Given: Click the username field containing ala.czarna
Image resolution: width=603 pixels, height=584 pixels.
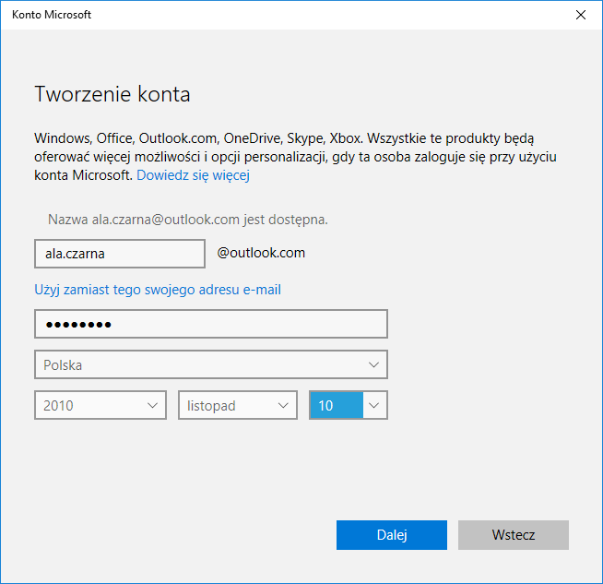Looking at the screenshot, I should pyautogui.click(x=119, y=253).
